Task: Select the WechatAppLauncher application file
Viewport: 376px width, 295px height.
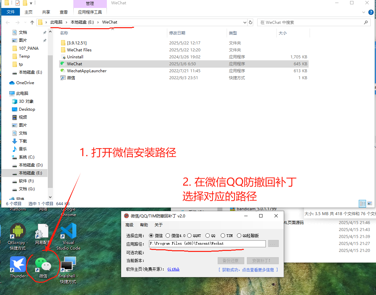Action: [x=87, y=71]
